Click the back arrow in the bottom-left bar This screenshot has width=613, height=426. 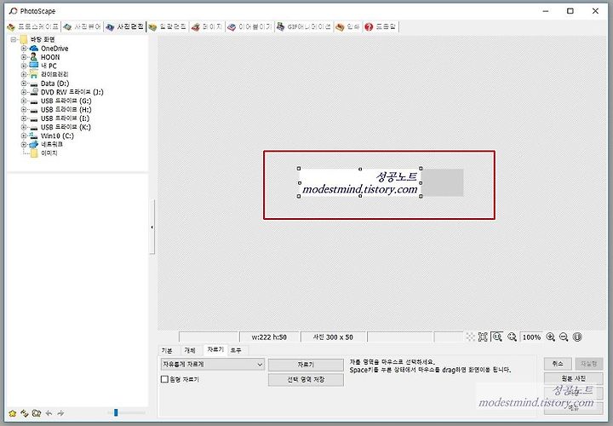coord(49,413)
